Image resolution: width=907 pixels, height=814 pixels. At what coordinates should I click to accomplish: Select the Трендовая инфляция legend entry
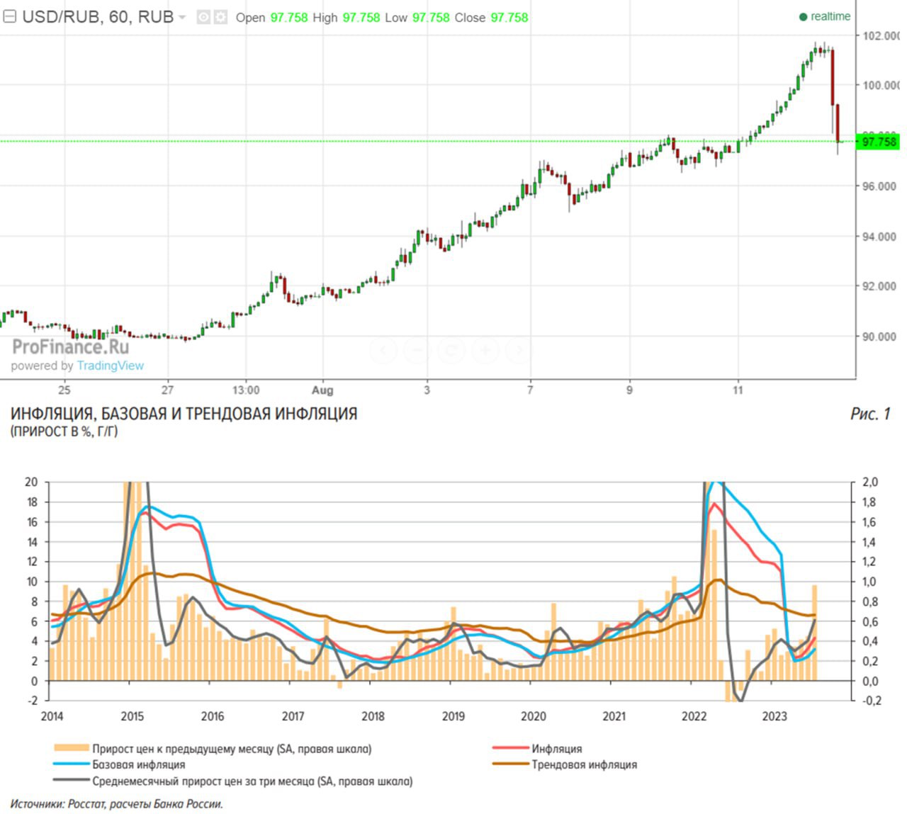tap(584, 764)
